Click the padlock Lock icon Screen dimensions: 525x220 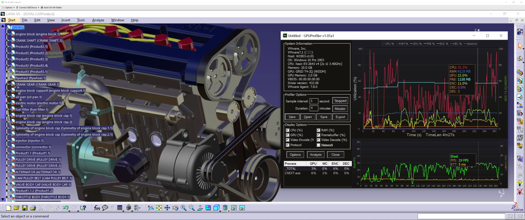[x=128, y=208]
